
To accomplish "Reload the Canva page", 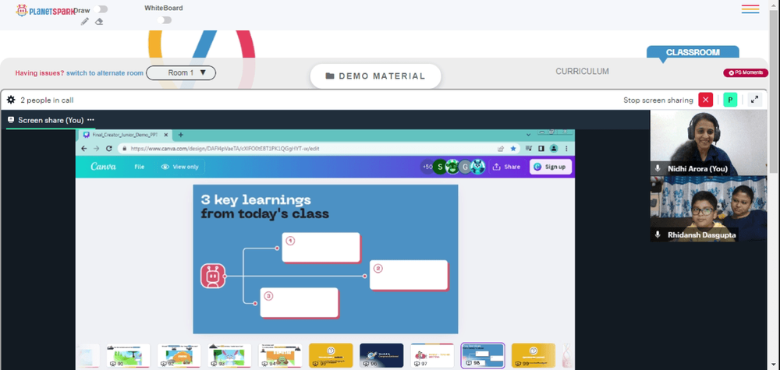I will point(109,149).
